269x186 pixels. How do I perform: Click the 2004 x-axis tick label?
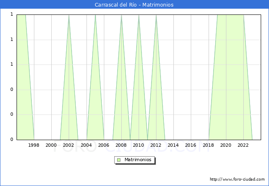click(x=86, y=145)
